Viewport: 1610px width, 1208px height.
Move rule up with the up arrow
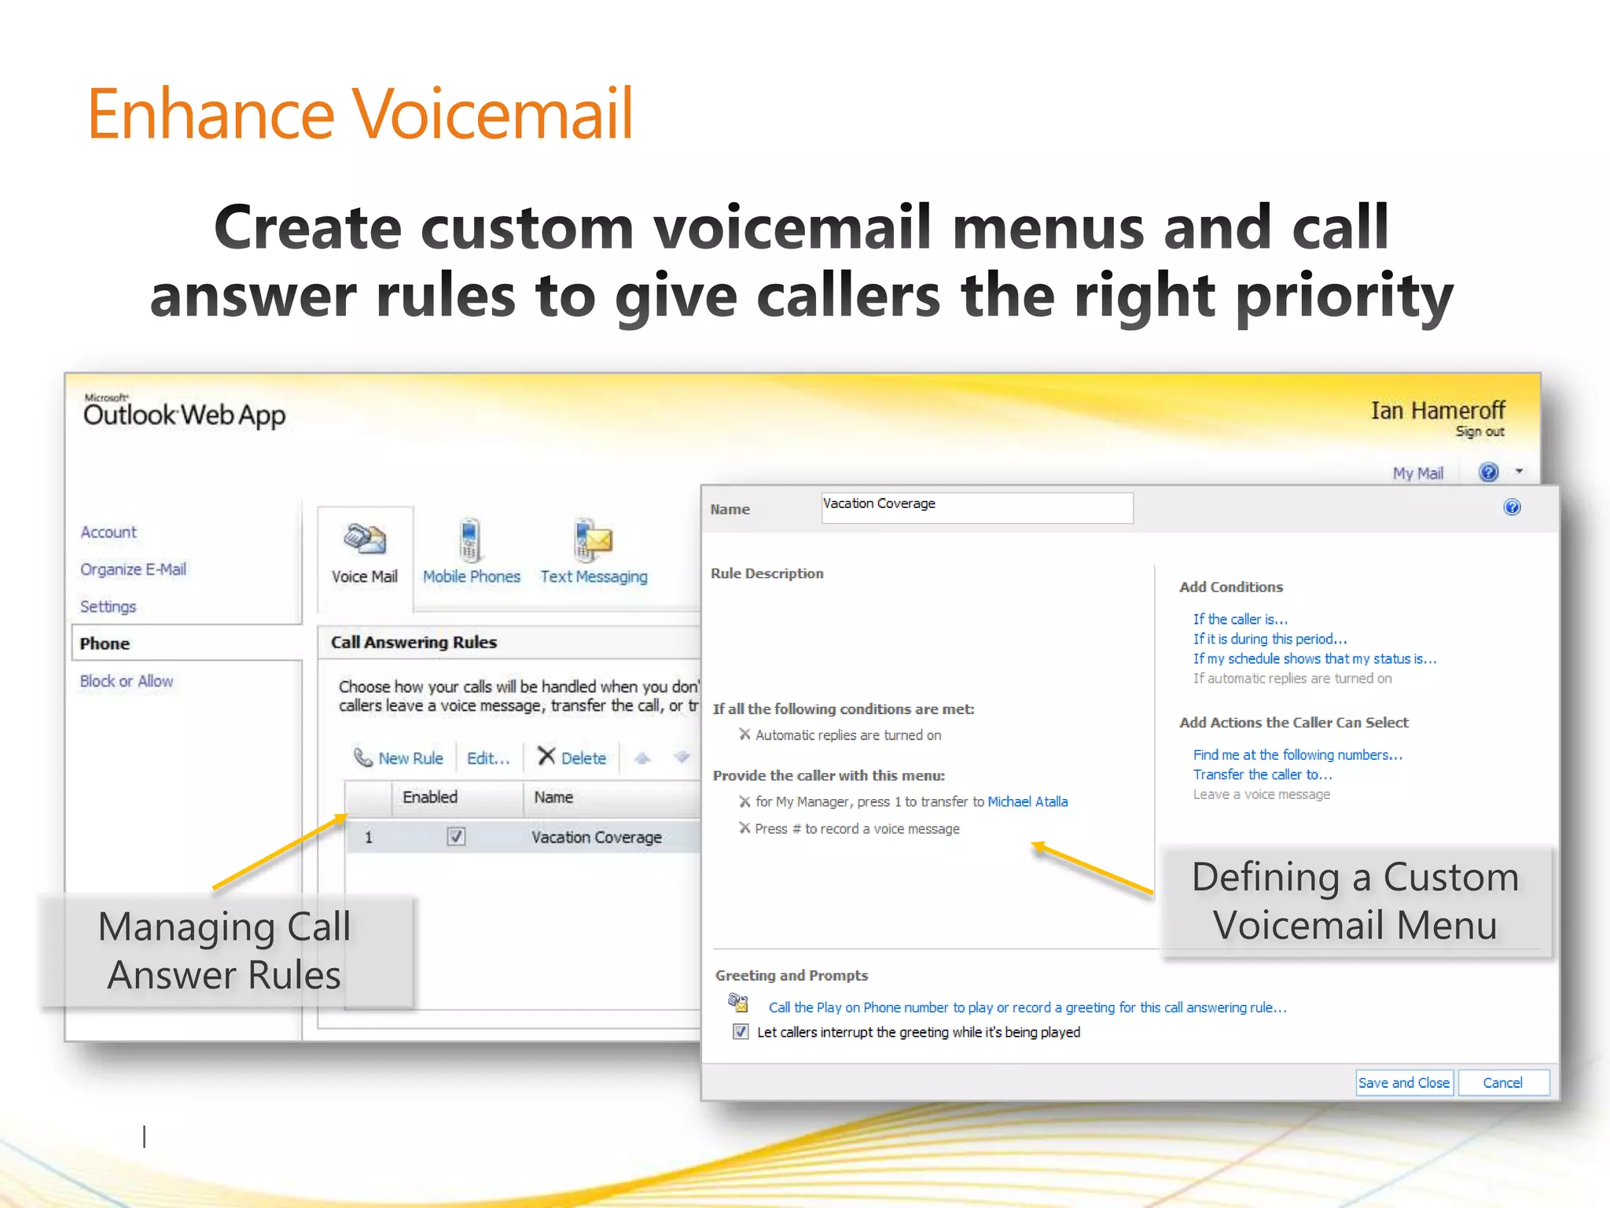tap(642, 758)
